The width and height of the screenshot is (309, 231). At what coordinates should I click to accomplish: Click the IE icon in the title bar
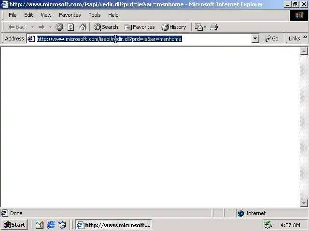click(4, 4)
